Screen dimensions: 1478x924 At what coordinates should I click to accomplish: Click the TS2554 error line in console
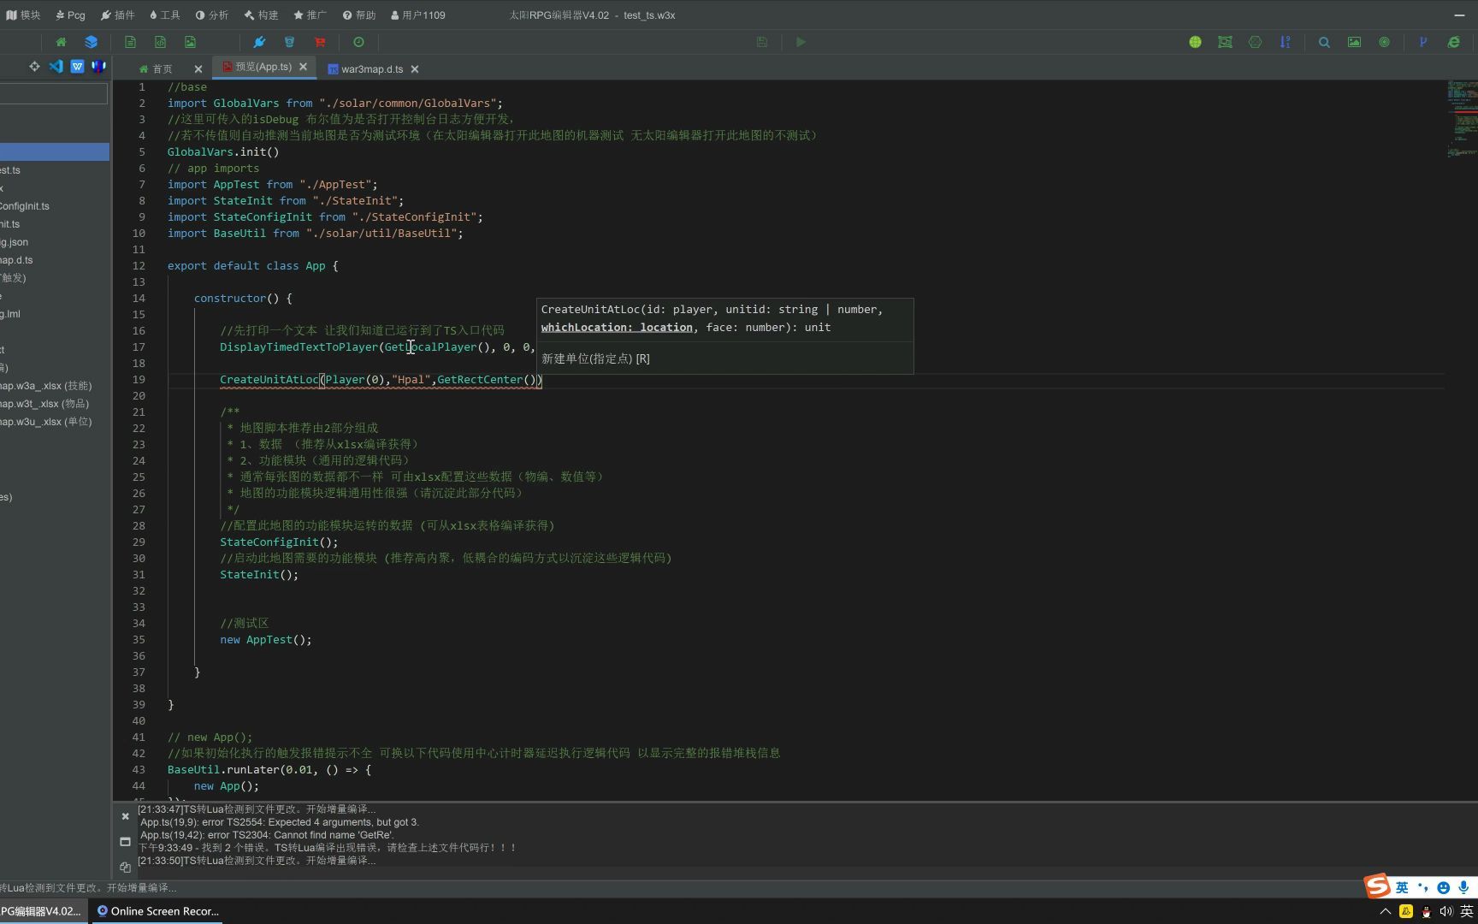pos(280,822)
